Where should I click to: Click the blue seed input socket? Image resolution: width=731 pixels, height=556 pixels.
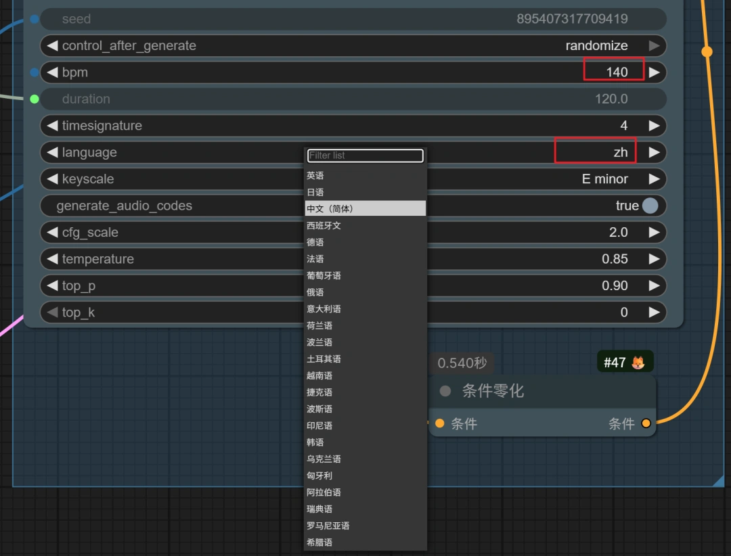(34, 19)
